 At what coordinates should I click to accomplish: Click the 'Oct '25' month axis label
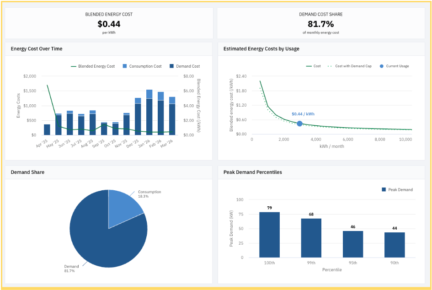tap(110, 143)
